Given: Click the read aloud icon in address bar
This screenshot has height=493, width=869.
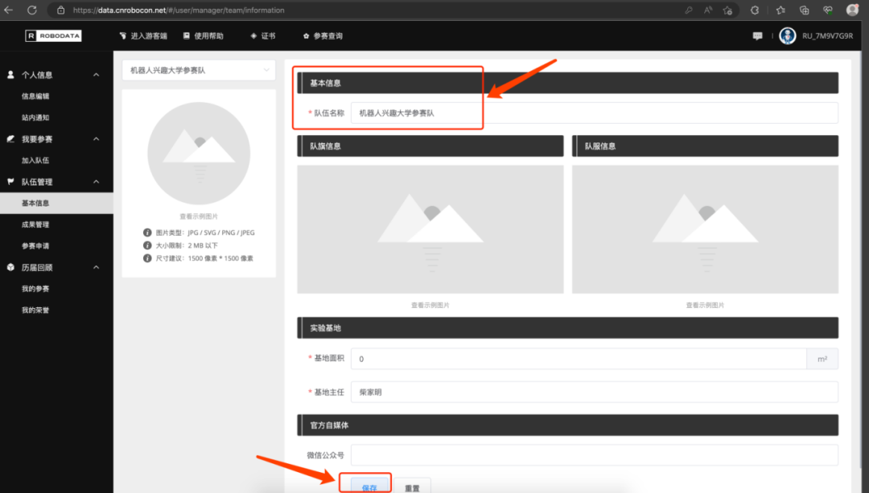Looking at the screenshot, I should point(708,10).
